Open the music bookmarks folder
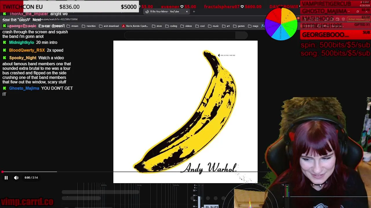This screenshot has height=208, width=371. click(213, 26)
